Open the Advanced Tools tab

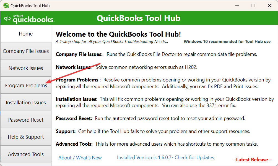[x=26, y=154]
